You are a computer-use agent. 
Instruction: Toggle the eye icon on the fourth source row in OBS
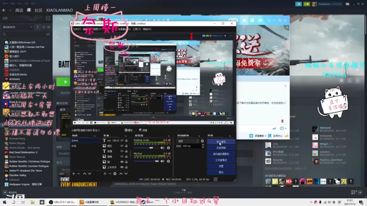[x=122, y=157]
